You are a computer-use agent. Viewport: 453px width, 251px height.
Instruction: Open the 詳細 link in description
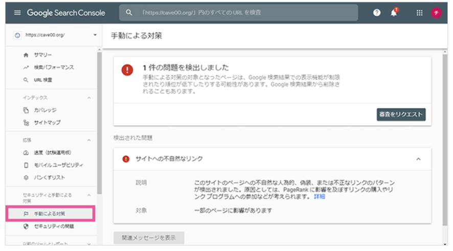320,197
